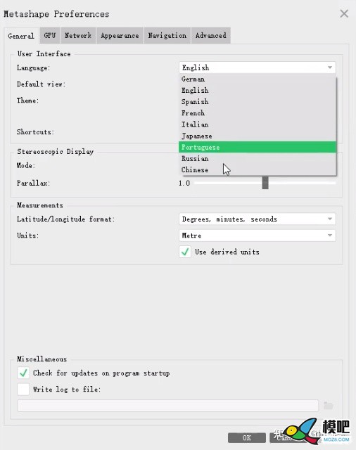Confirm preferences with OK button

[x=247, y=437]
